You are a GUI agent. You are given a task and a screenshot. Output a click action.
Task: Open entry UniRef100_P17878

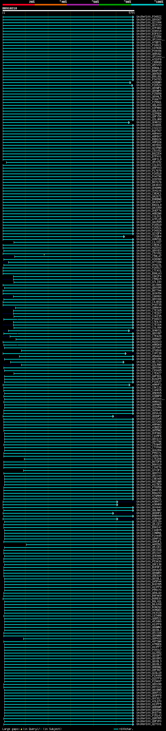[149, 171]
